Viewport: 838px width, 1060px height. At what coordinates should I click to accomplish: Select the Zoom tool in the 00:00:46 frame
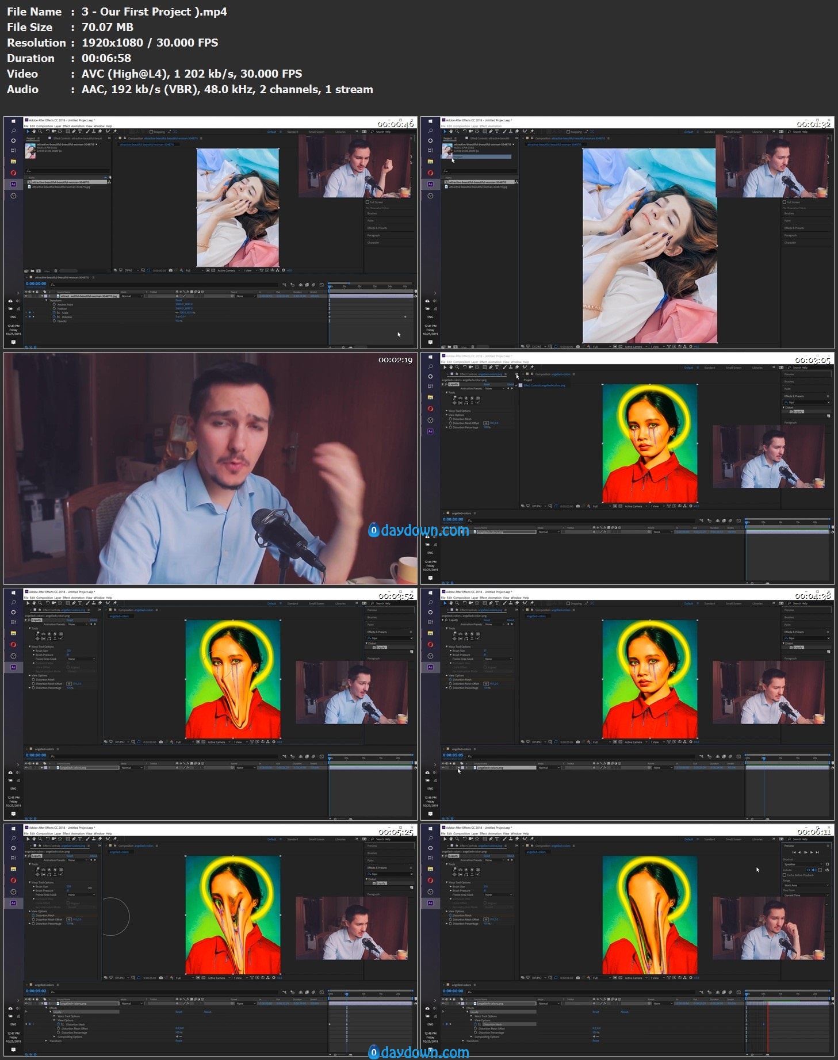click(40, 132)
